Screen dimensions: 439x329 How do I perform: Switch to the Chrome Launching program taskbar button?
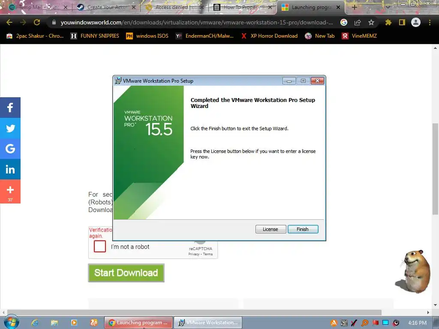(138, 323)
